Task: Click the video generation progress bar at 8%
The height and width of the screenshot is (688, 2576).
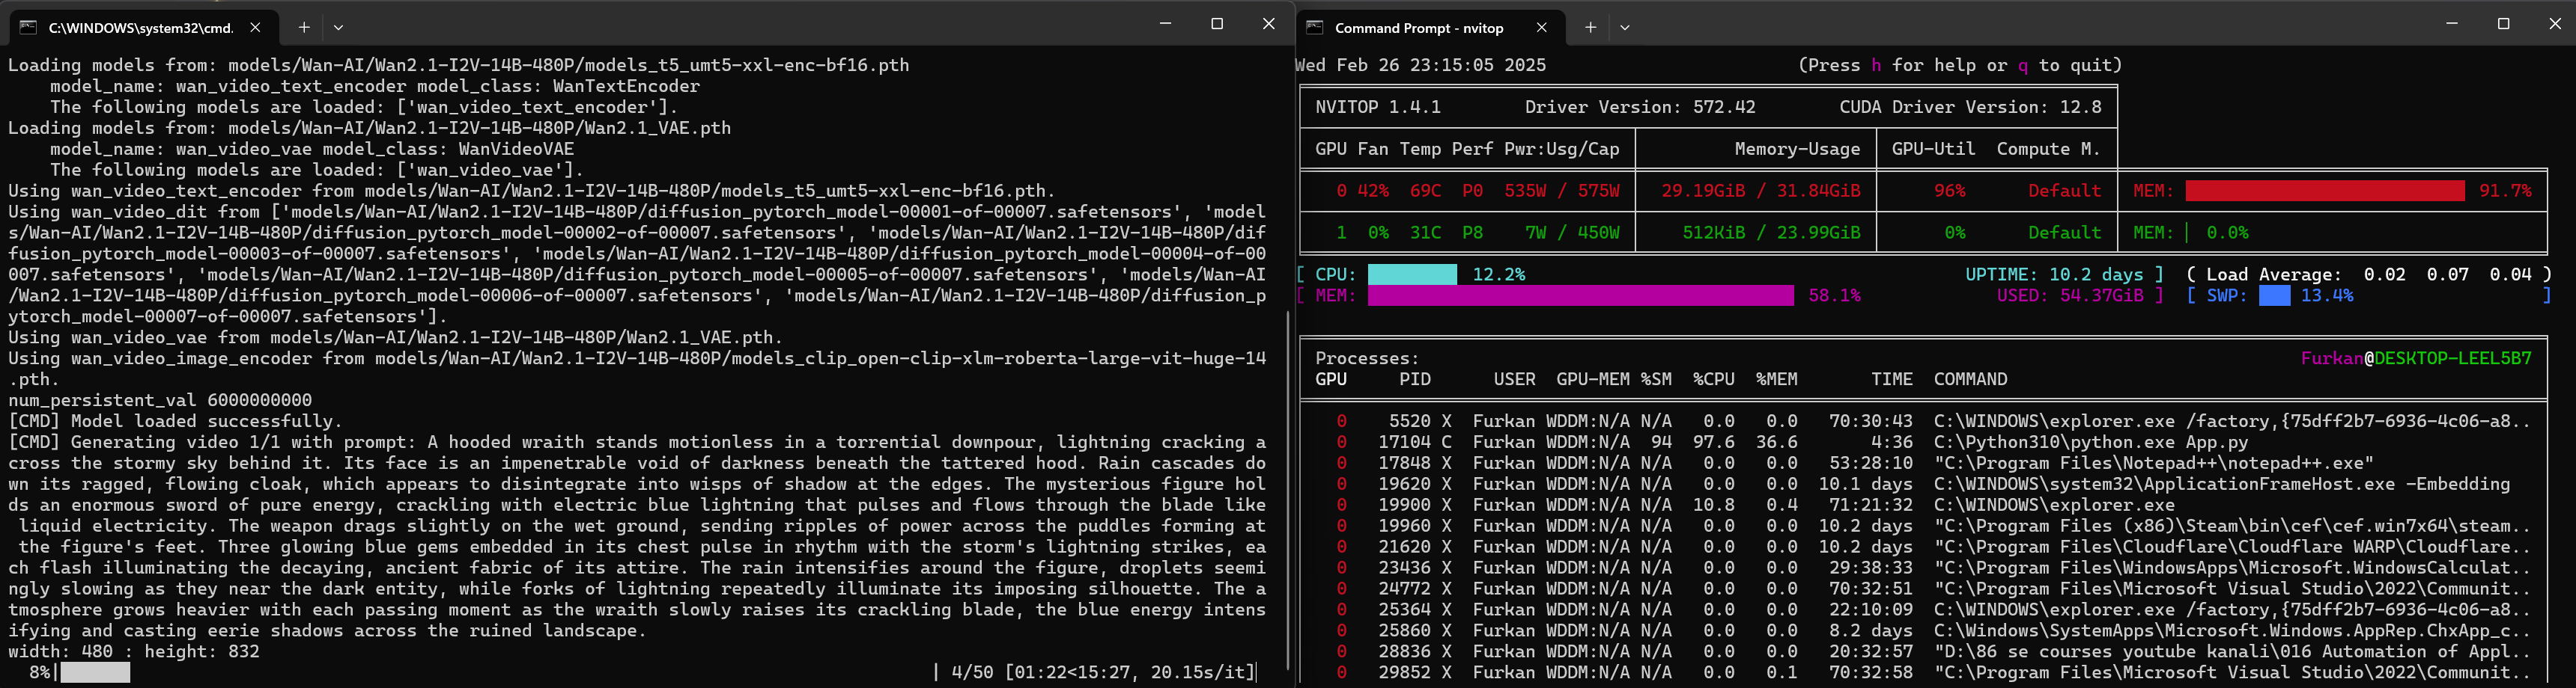Action: point(95,673)
